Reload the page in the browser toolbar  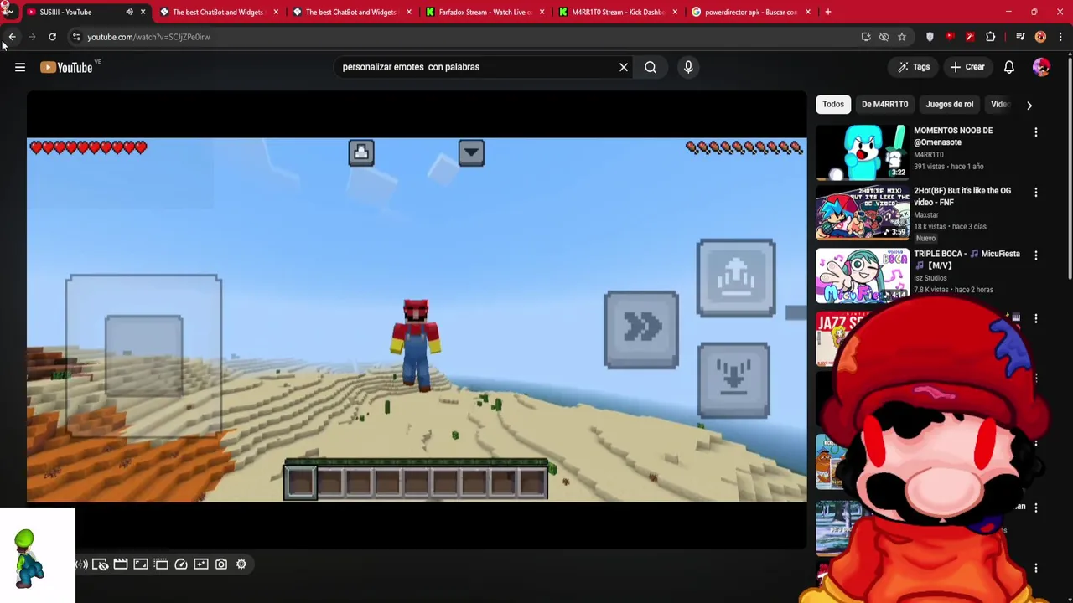[x=52, y=37]
